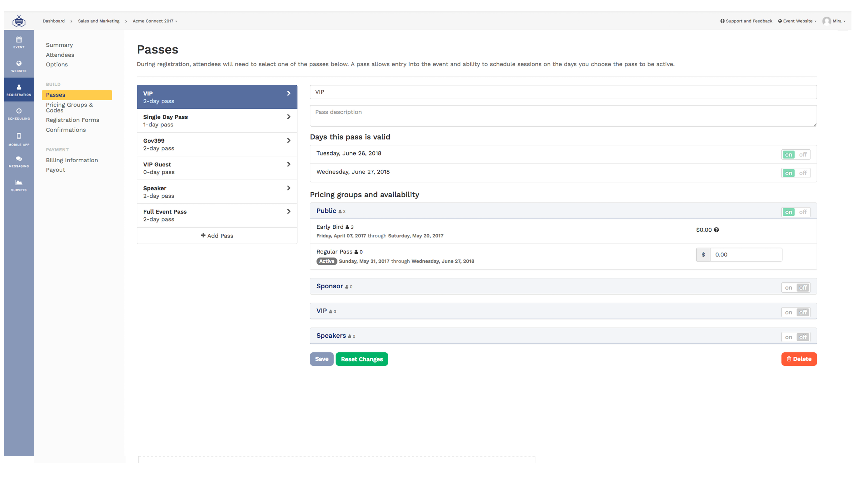
Task: Expand the Event Website dropdown menu
Action: (x=797, y=21)
